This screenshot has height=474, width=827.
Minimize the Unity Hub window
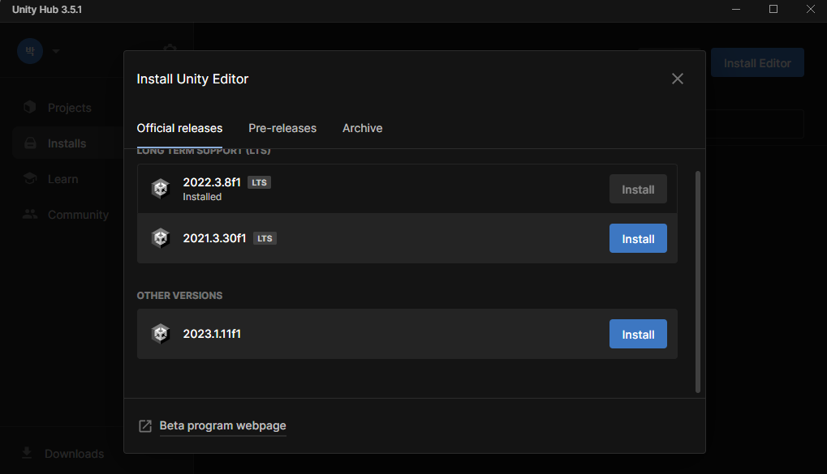(736, 10)
